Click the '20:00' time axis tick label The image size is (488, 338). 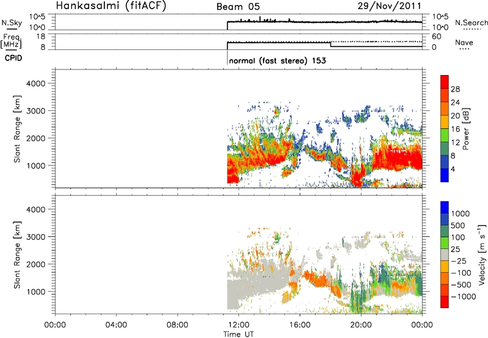pyautogui.click(x=361, y=325)
